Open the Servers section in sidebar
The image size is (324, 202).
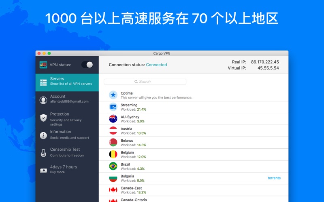(67, 82)
